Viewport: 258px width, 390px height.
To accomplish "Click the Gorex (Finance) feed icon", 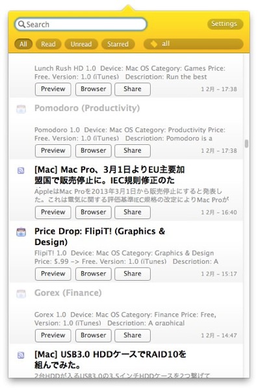I will click(21, 294).
